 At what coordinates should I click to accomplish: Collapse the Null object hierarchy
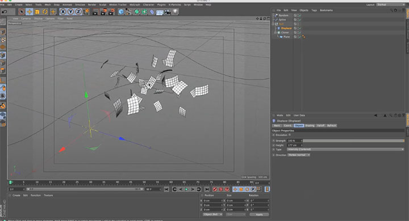tap(273, 24)
